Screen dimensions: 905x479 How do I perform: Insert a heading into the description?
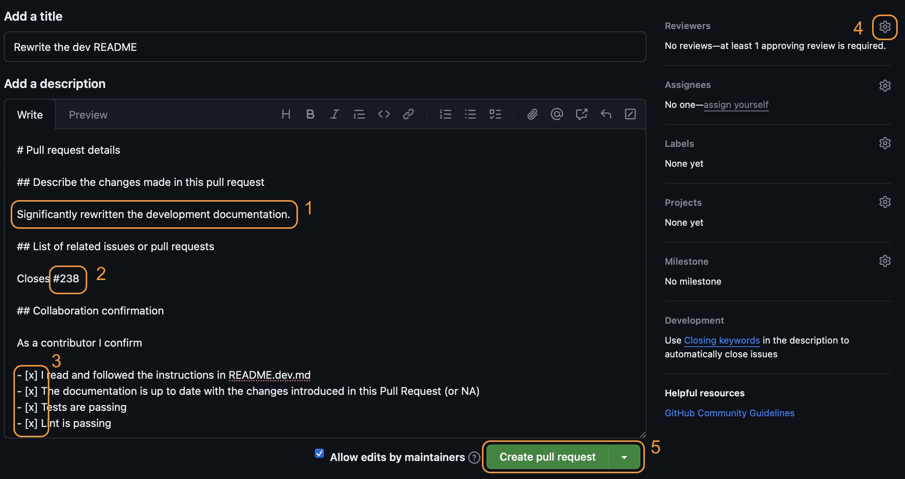[286, 114]
